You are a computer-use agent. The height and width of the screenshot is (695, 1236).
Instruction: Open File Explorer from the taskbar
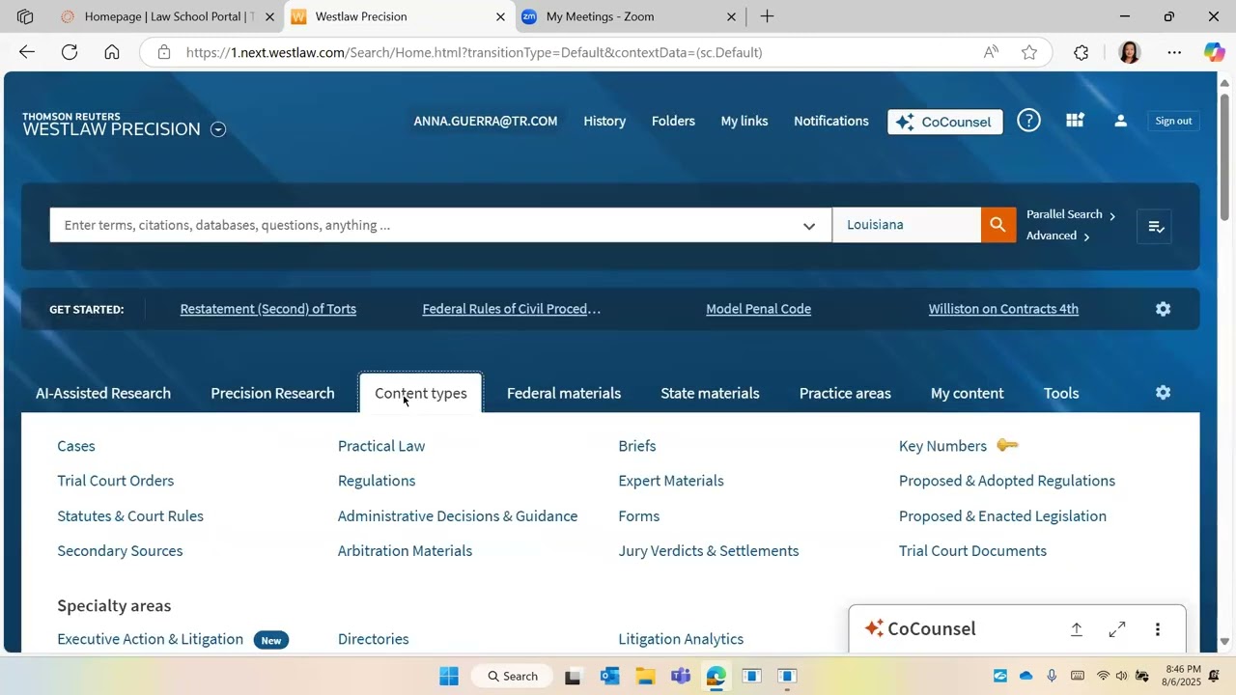(x=645, y=676)
